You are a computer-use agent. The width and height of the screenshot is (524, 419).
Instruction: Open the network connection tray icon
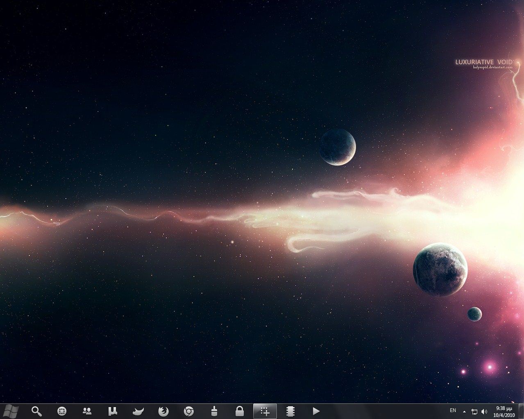474,411
